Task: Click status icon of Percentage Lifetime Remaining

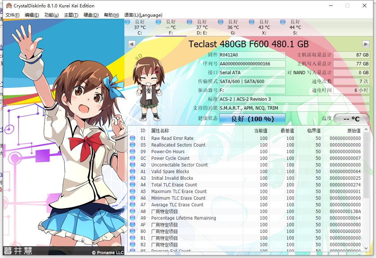Action: [x=132, y=218]
